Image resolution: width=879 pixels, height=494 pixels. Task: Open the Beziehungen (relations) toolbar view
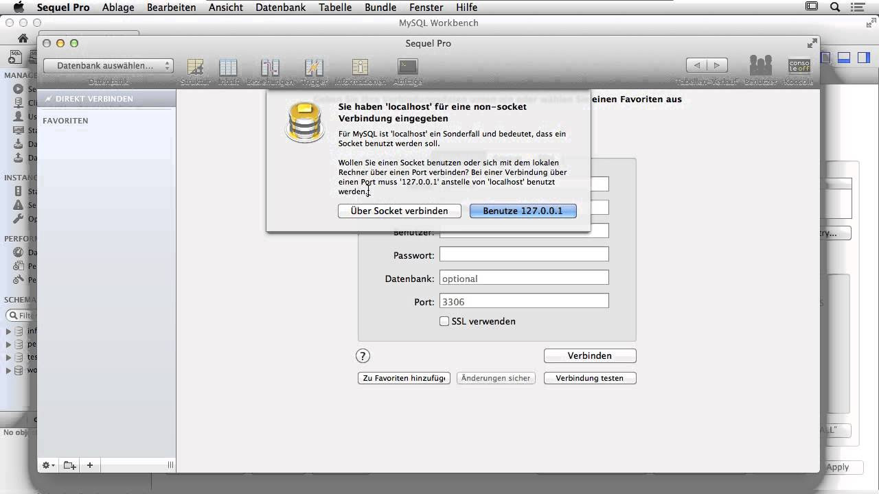pos(270,71)
